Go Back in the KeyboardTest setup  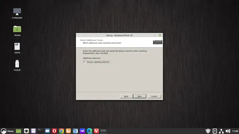pos(126,96)
